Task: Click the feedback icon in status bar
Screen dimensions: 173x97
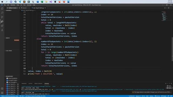Action: point(168,96)
